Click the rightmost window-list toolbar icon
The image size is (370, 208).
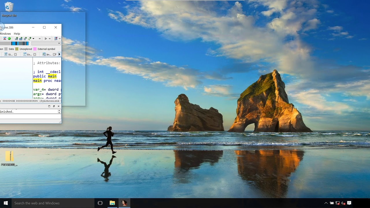56,38
